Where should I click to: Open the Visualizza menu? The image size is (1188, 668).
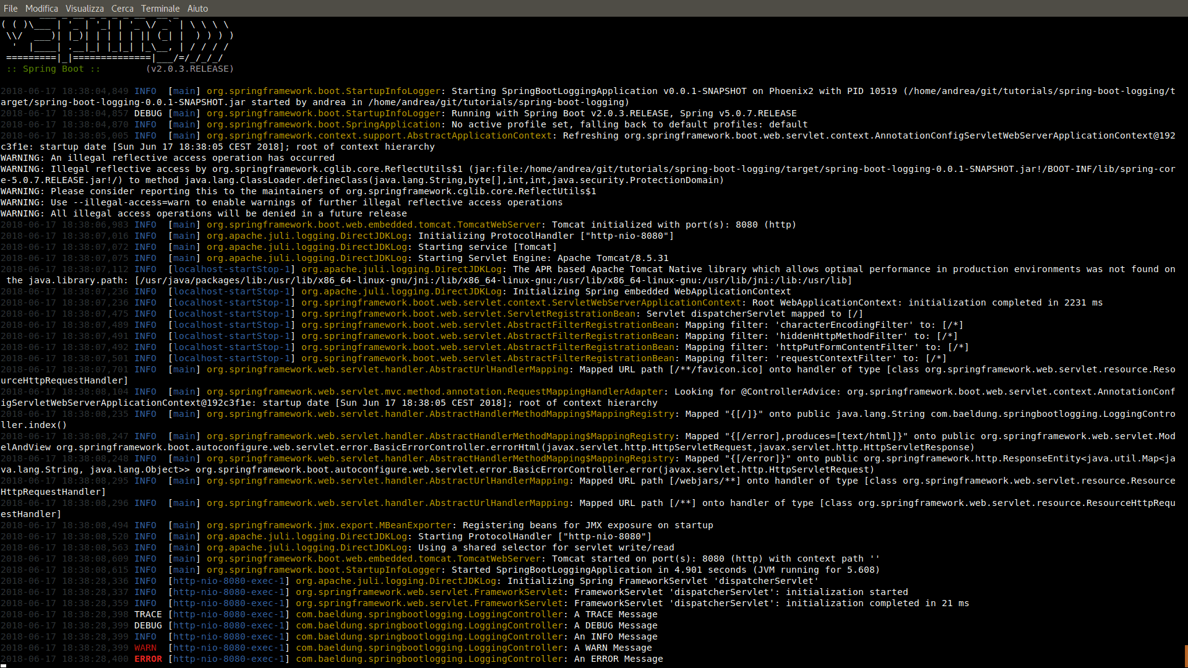84,8
